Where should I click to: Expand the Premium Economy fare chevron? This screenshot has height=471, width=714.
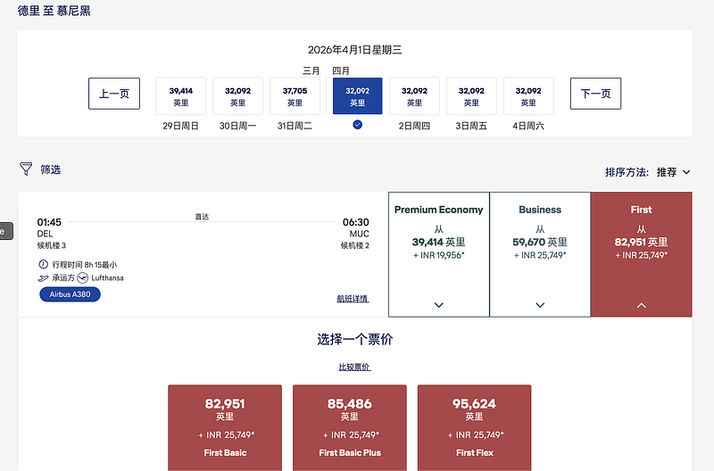[439, 305]
